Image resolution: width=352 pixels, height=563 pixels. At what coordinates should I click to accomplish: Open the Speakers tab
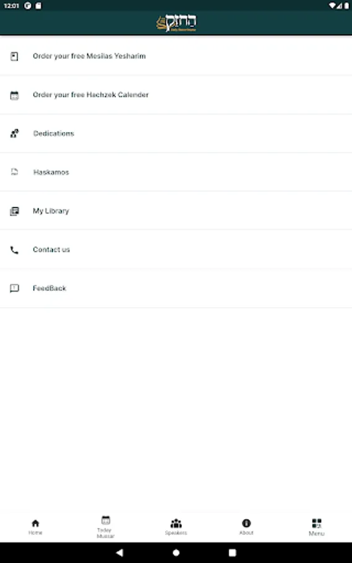click(176, 527)
